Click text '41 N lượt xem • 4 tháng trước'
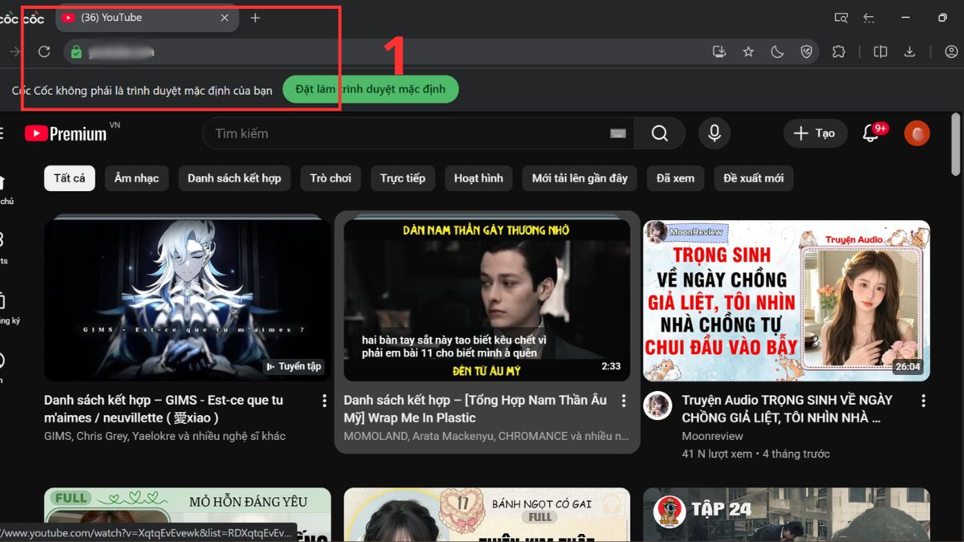The width and height of the screenshot is (964, 542). (x=756, y=454)
